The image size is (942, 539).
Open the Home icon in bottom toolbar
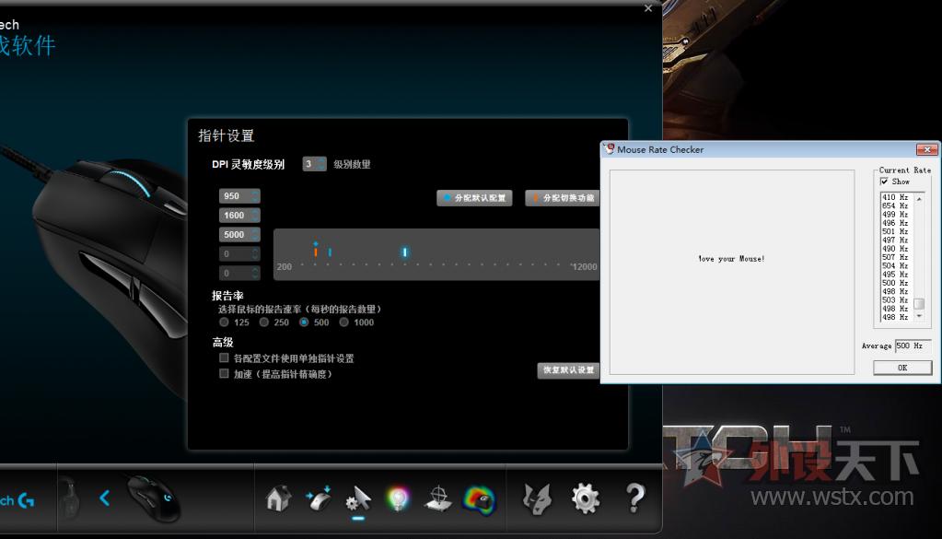coord(277,499)
